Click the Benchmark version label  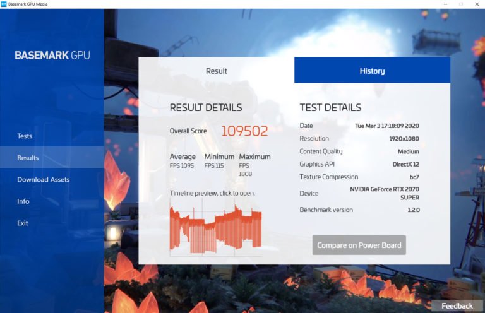[x=326, y=210]
